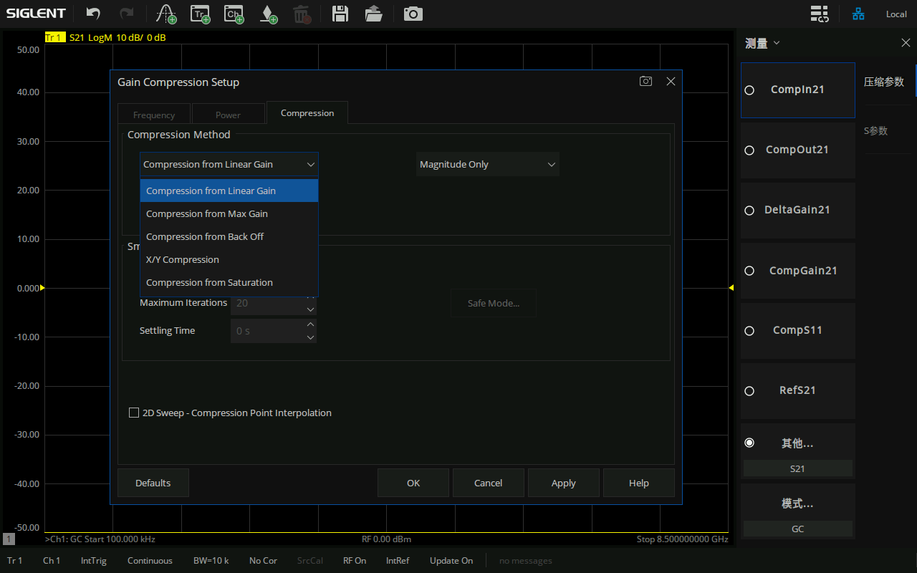Image resolution: width=917 pixels, height=573 pixels.
Task: Add a new channel with the Ch+ icon
Action: click(x=233, y=14)
